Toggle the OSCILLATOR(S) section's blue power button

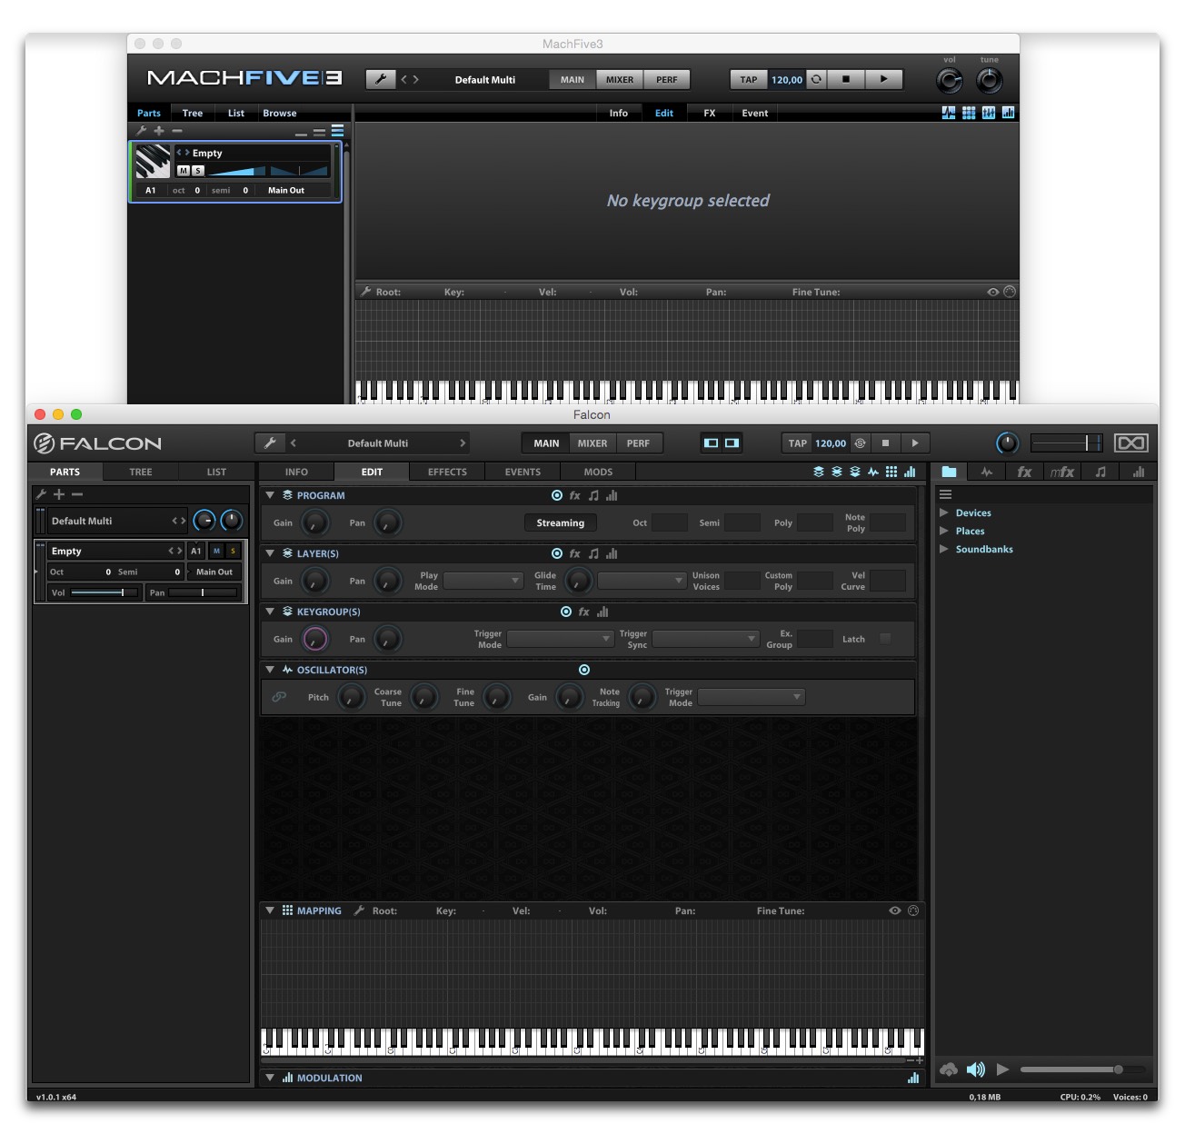tap(584, 670)
